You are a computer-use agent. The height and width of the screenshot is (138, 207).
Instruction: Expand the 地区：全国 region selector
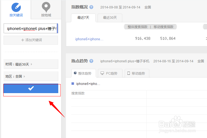coord(31,76)
